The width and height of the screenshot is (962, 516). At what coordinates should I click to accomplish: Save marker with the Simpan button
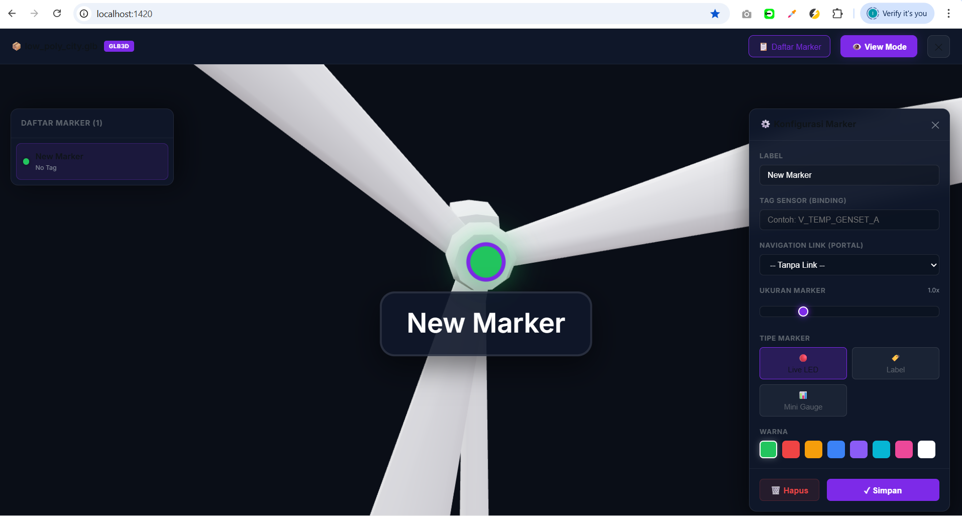[883, 490]
